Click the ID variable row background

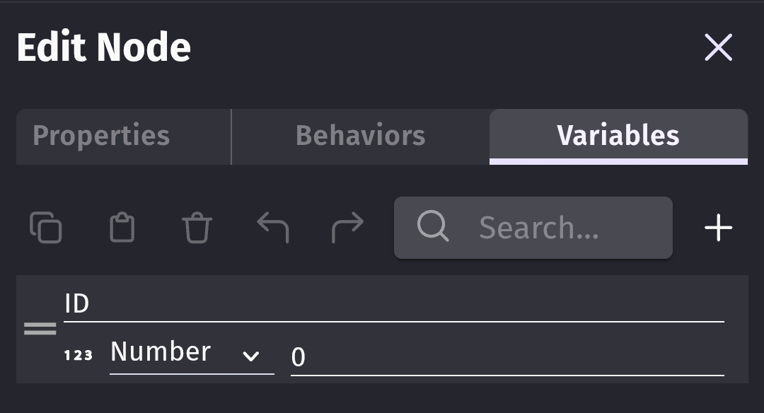coord(736,329)
